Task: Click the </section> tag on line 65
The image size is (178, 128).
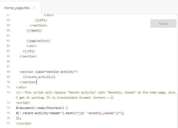Action: coord(28,56)
